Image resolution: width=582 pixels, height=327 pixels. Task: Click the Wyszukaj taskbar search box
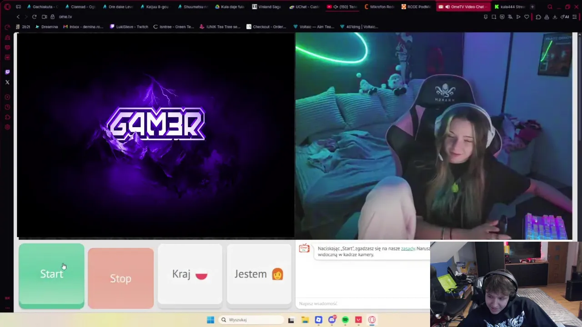click(x=251, y=320)
